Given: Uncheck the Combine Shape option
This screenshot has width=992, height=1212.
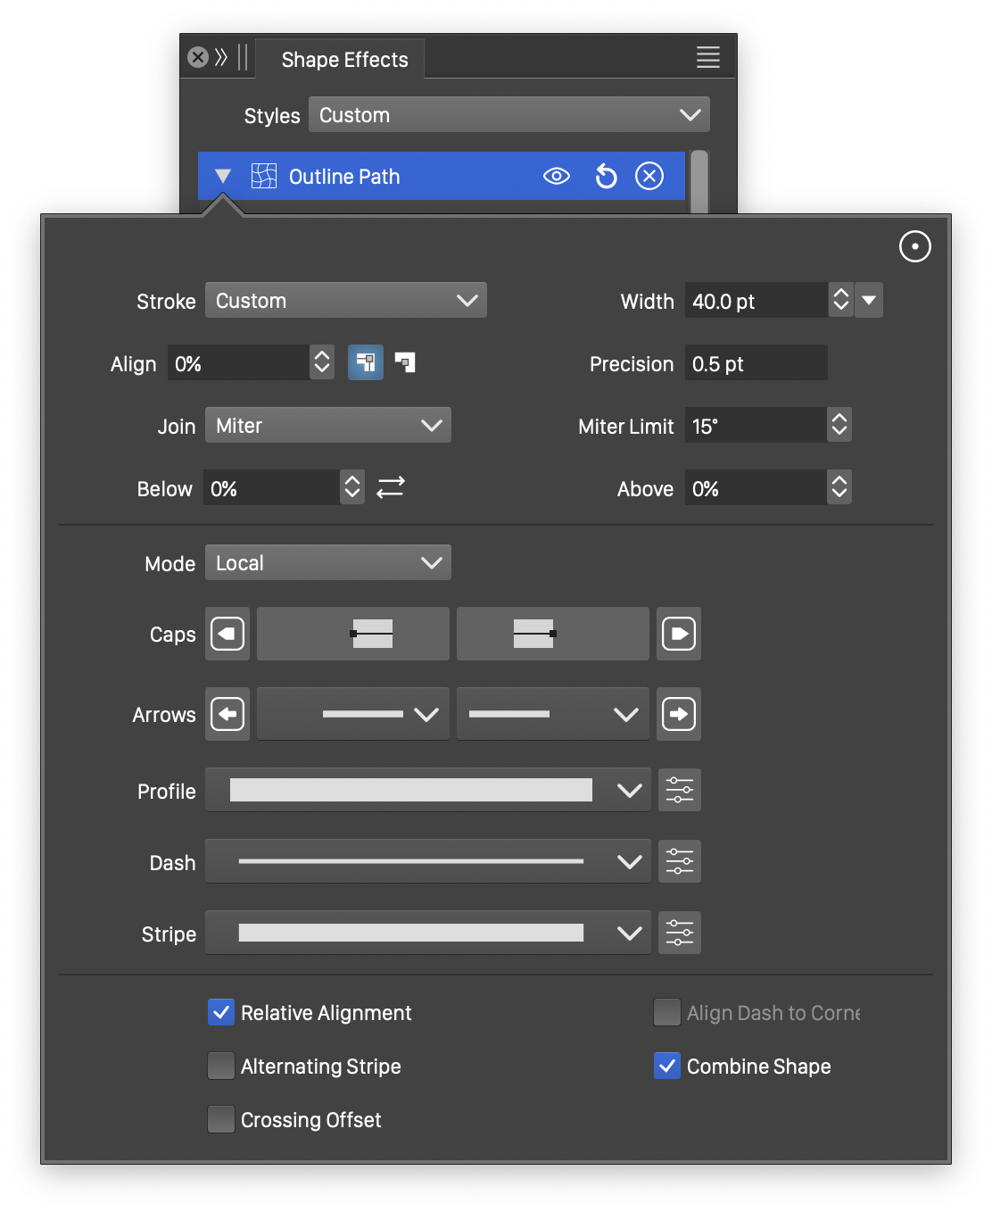Looking at the screenshot, I should [x=667, y=1067].
